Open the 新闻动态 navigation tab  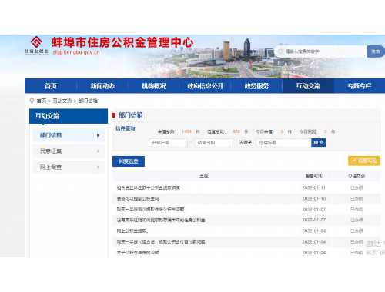[x=102, y=86]
